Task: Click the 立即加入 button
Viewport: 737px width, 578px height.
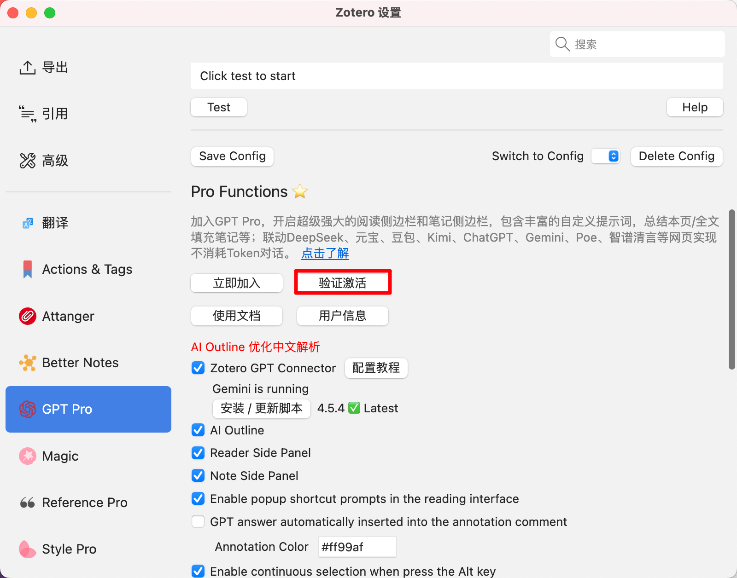Action: click(237, 283)
